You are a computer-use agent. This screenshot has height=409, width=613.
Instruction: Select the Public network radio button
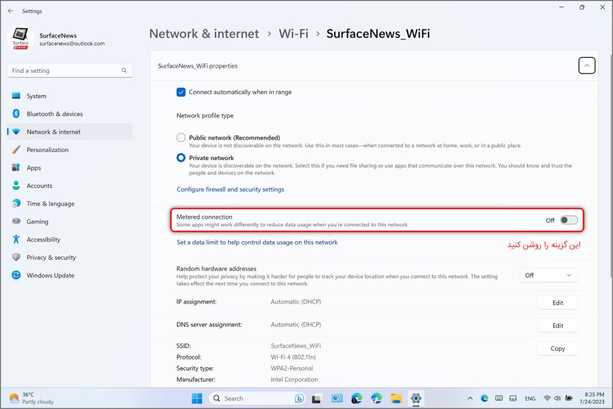[x=181, y=138]
